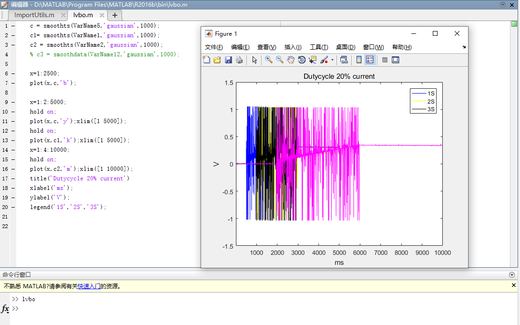Select the Edit Plot arrow tool
Viewport: 520px width, 325px height.
pos(255,60)
